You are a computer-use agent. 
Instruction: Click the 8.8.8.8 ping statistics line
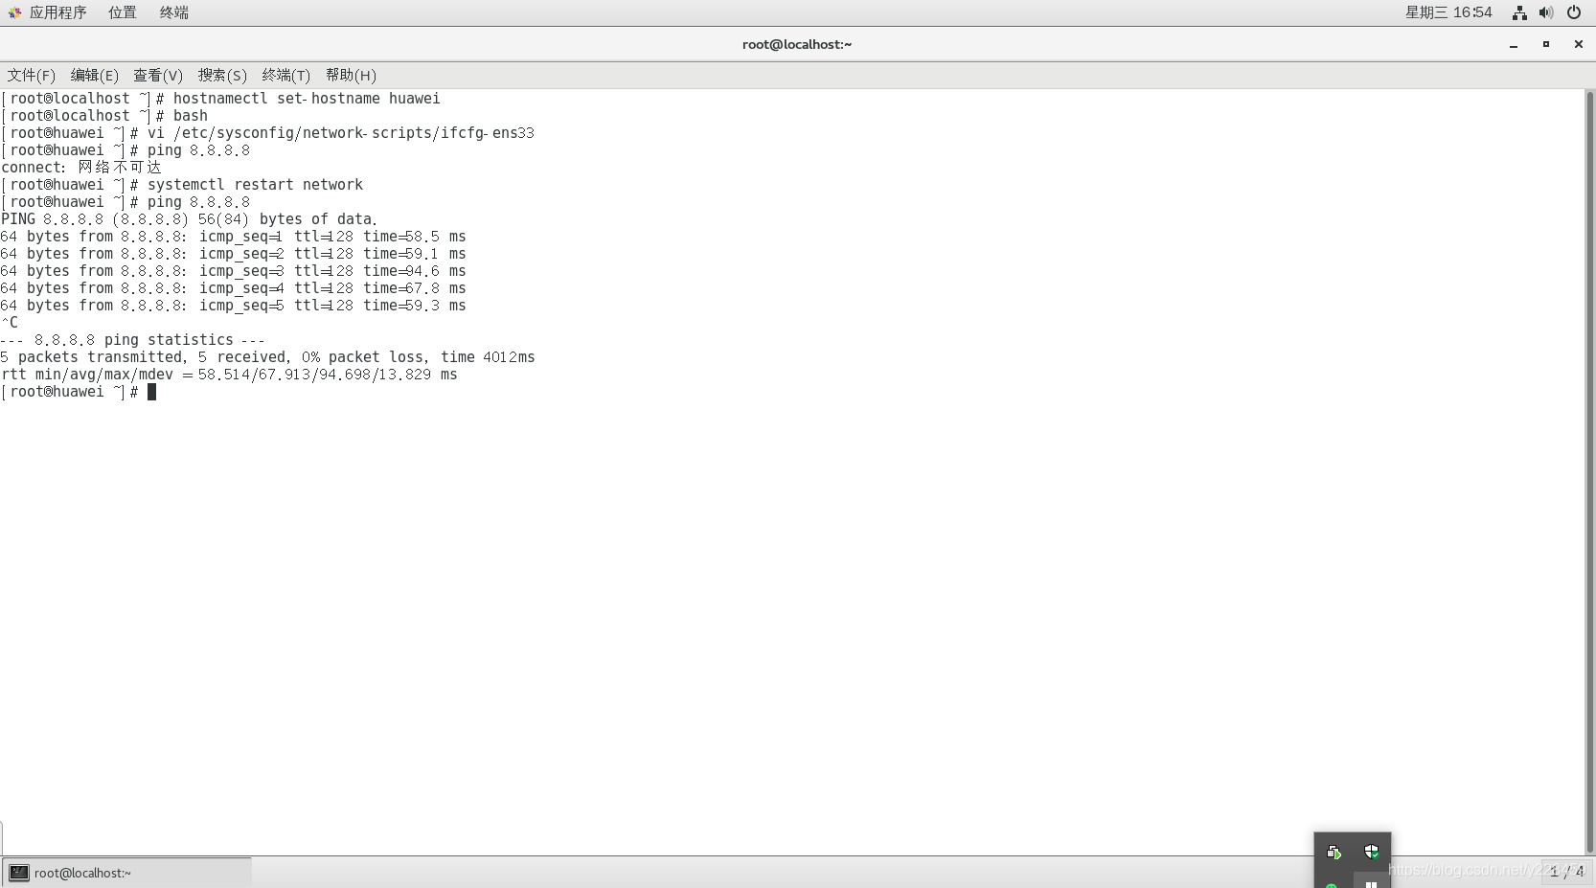click(133, 340)
